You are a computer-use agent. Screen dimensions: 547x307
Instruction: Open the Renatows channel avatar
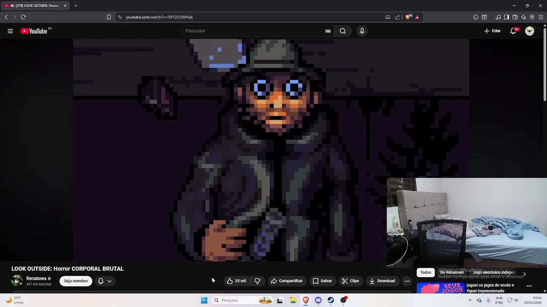17,281
